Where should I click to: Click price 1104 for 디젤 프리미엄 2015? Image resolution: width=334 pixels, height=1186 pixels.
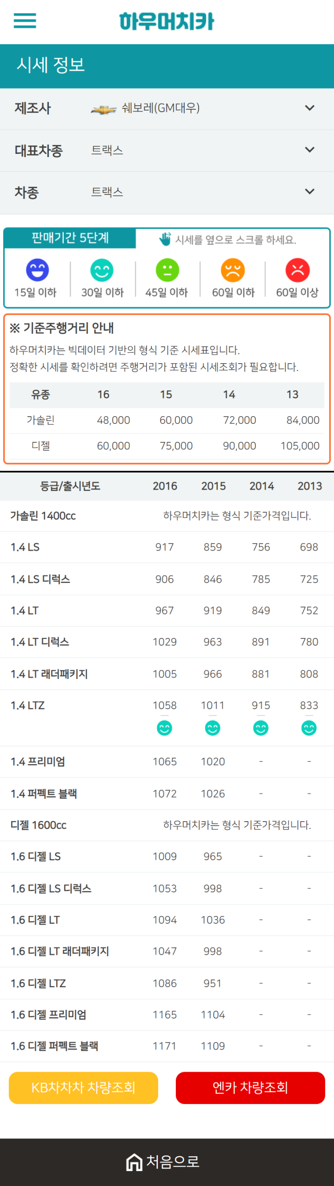pyautogui.click(x=213, y=1014)
